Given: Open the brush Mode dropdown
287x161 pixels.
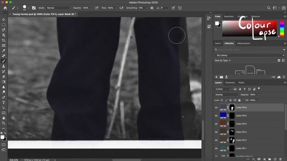Looking at the screenshot, I should 59,8.
